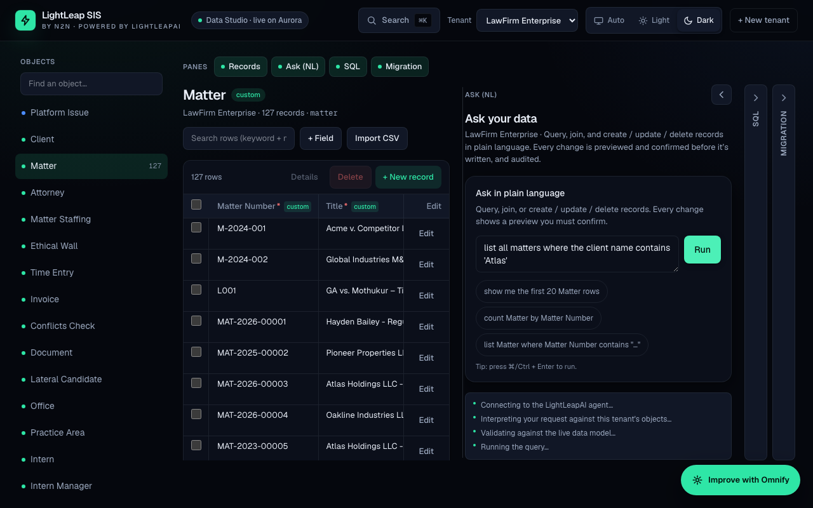Check the row for MAT-2025-00002
Viewport: 813px width, 508px height.
[196, 352]
